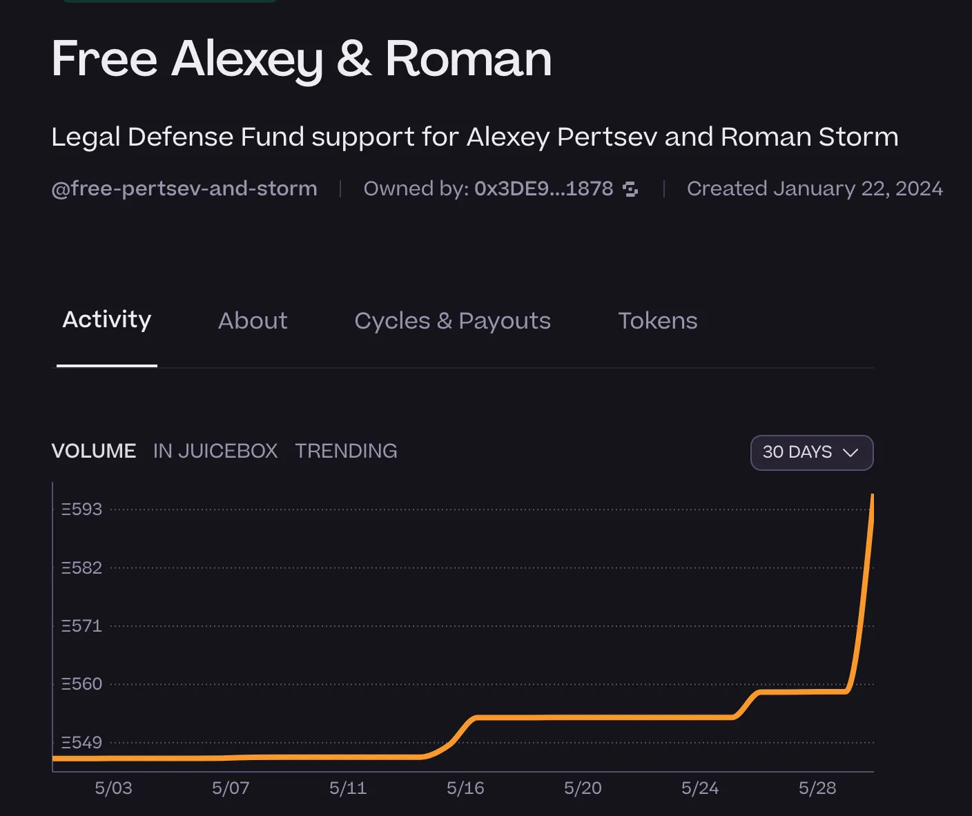Screen dimensions: 972x816
Task: Click the Ξ549 y-axis label
Action: 81,743
